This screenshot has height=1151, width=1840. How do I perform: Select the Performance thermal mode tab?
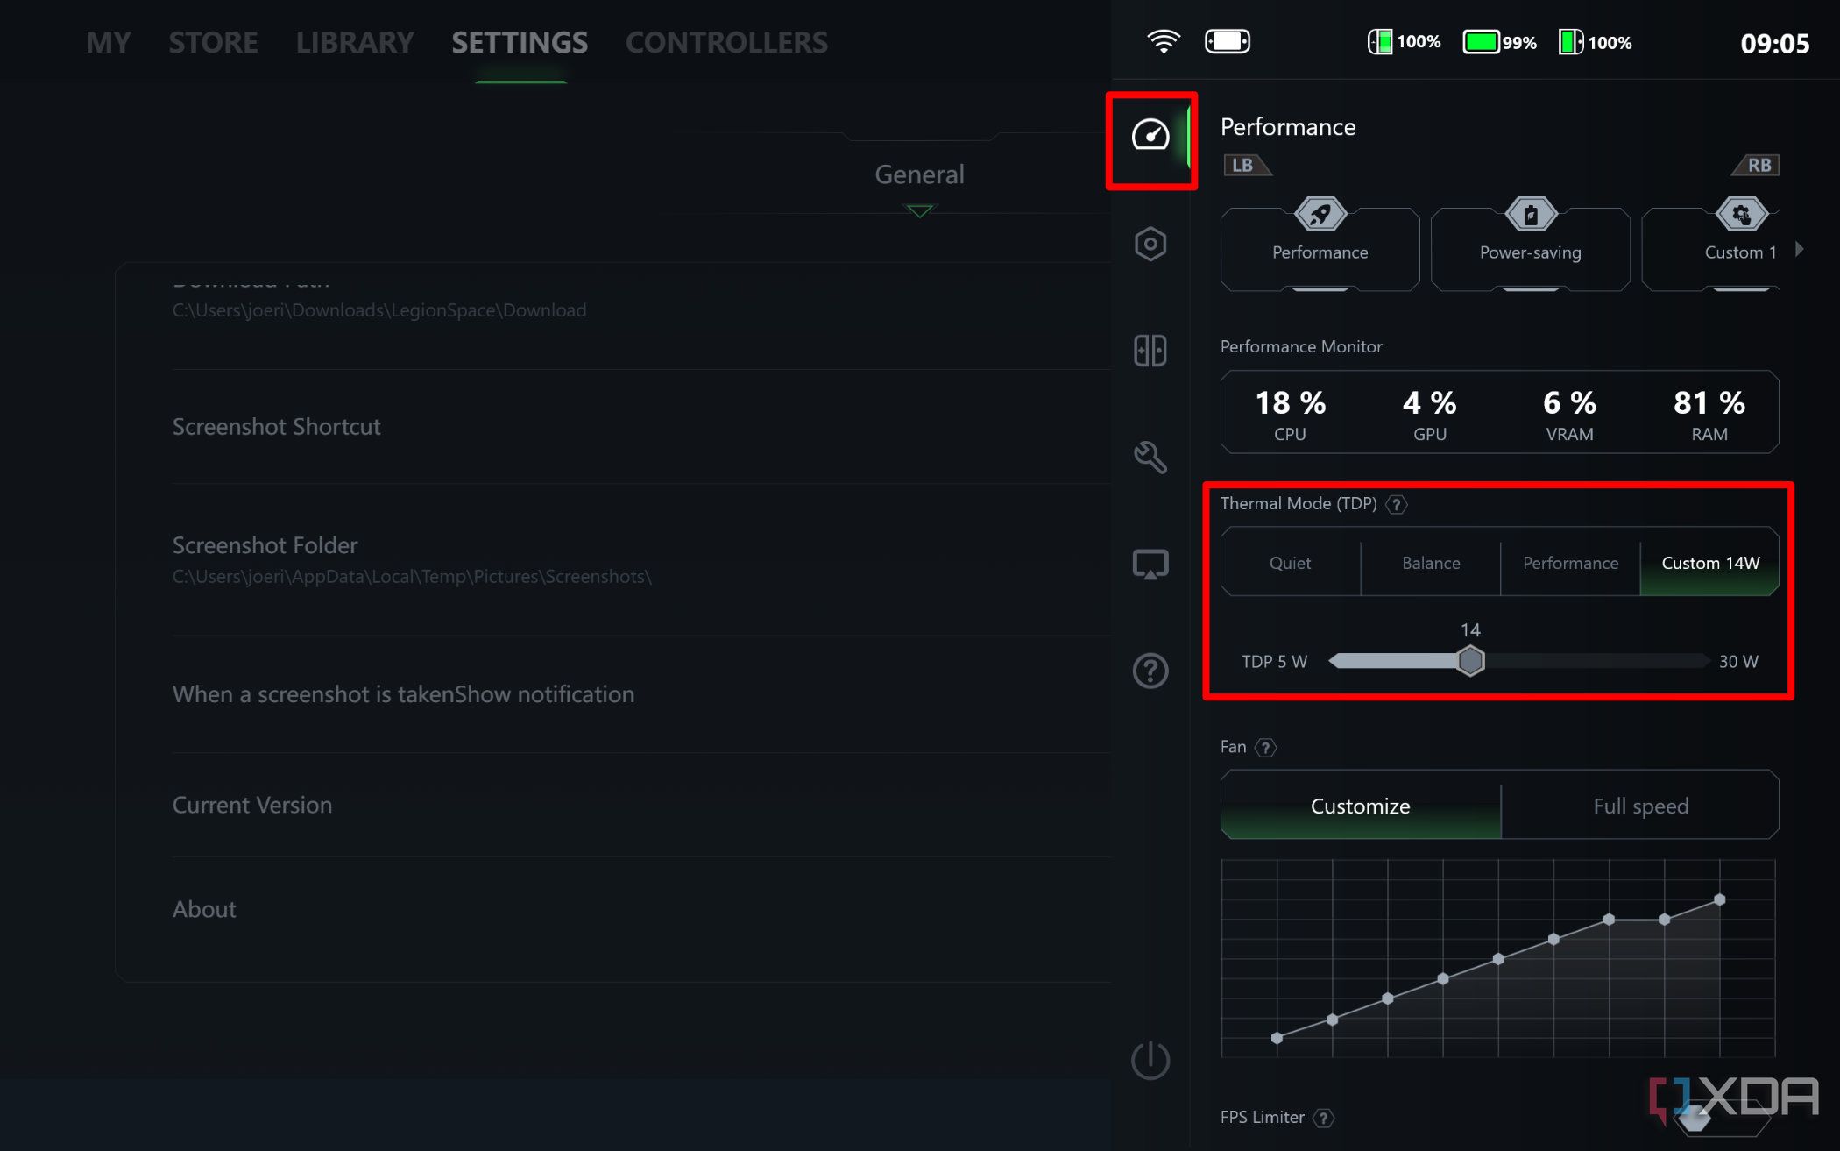(1570, 562)
